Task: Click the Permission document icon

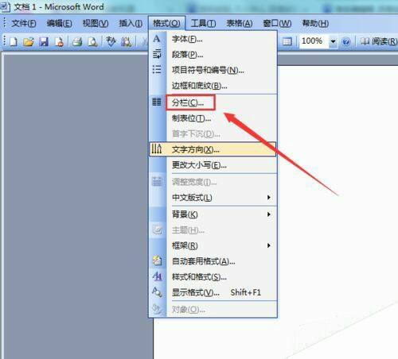Action: click(x=59, y=42)
